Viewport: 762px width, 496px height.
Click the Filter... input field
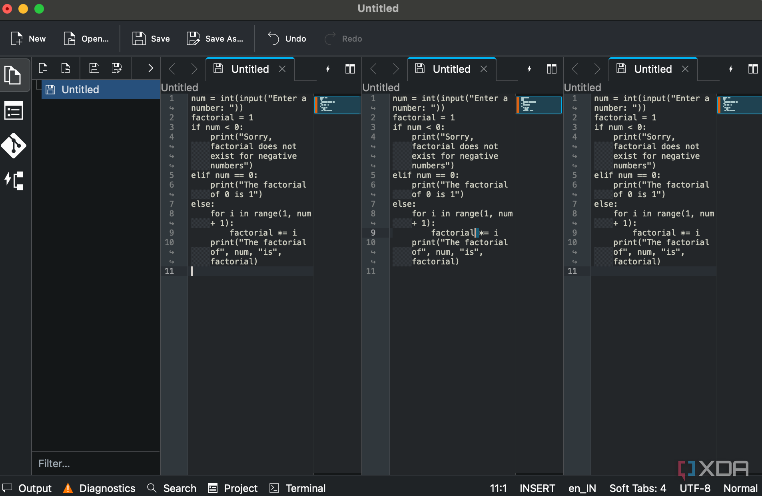[96, 464]
